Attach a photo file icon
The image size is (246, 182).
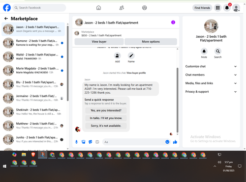[x=84, y=142]
